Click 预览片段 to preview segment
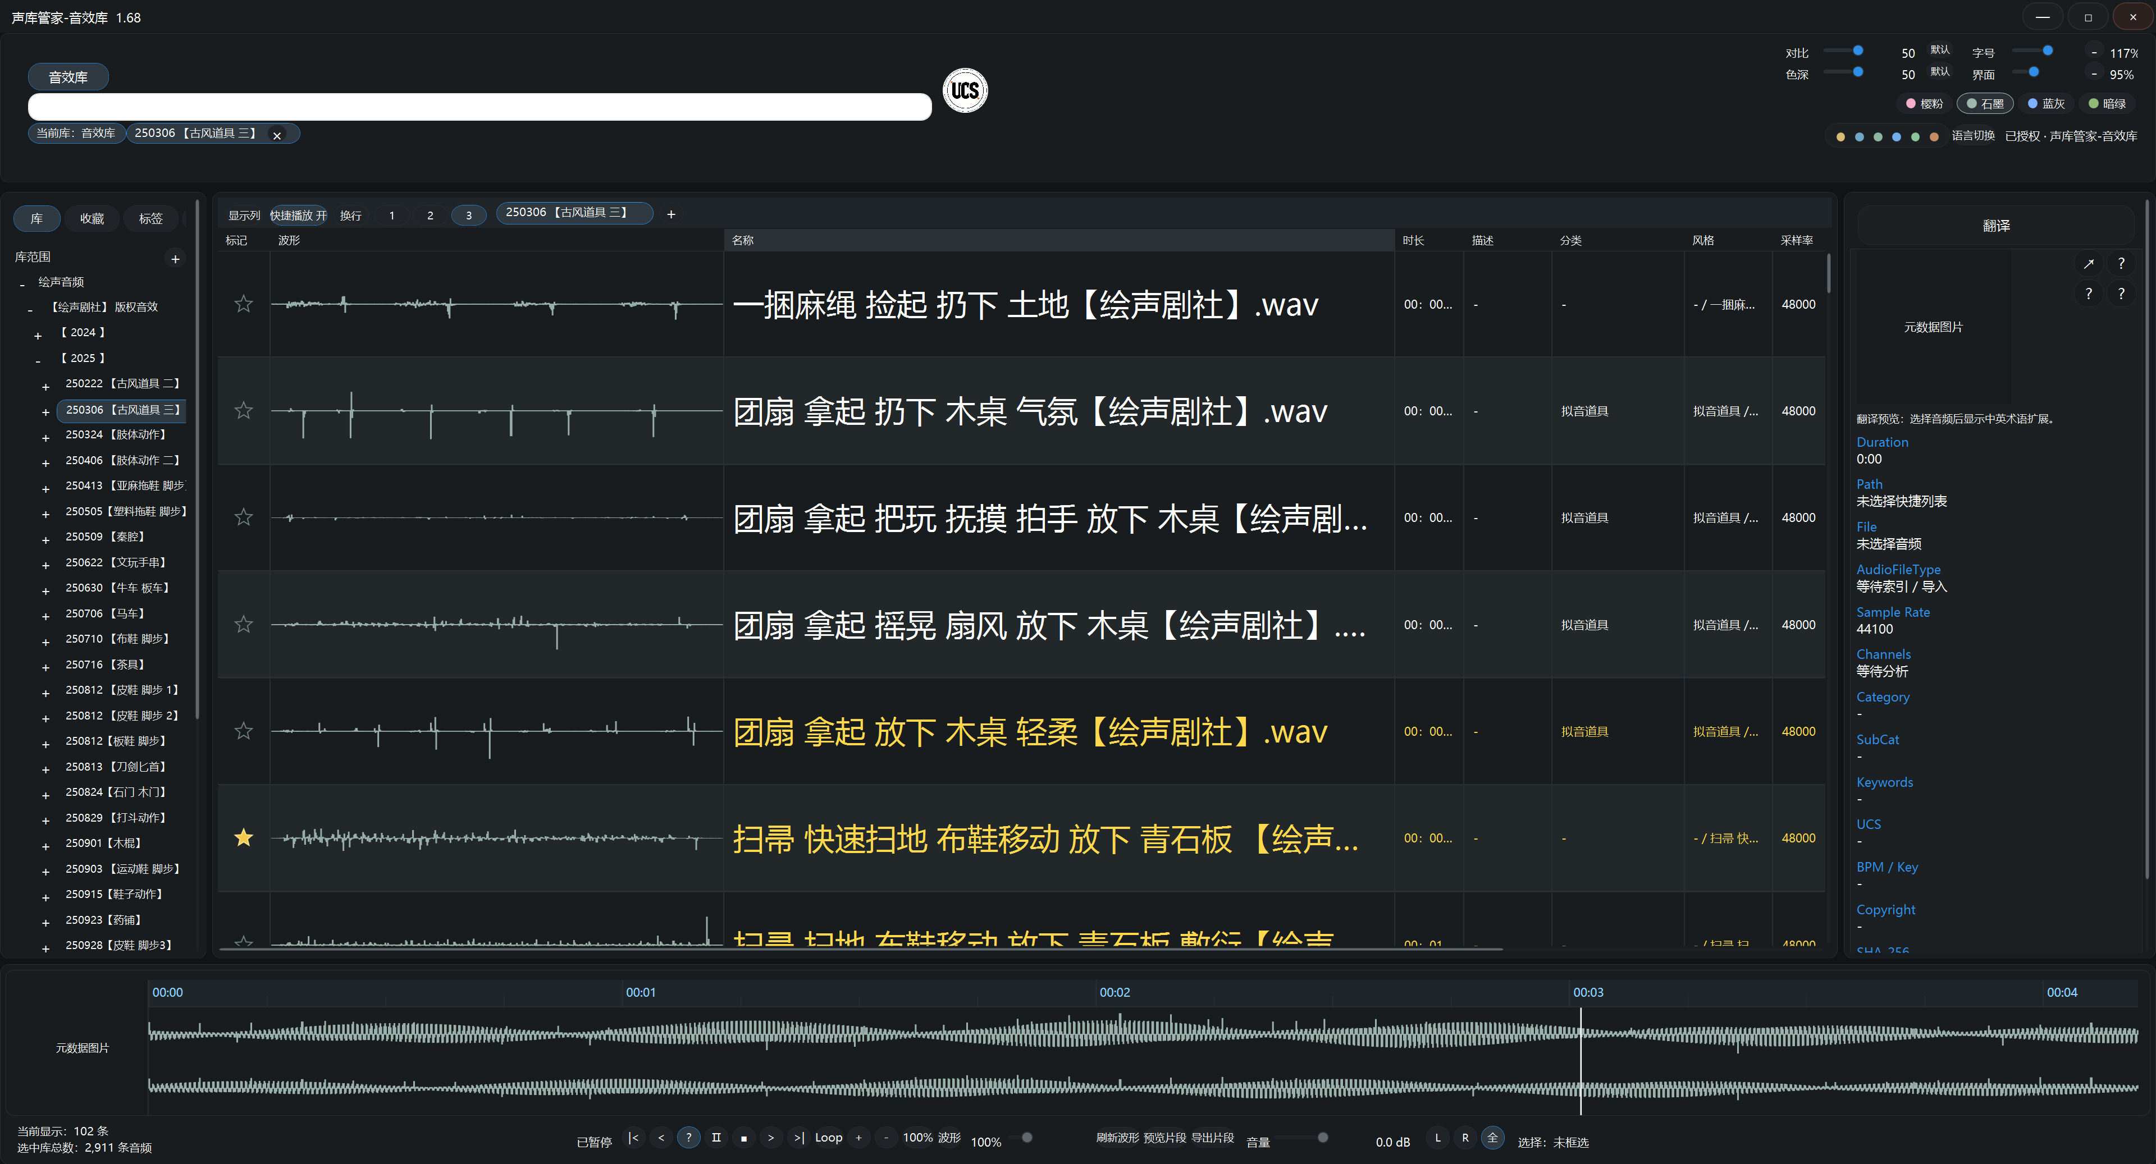Viewport: 2156px width, 1164px height. pos(1164,1137)
